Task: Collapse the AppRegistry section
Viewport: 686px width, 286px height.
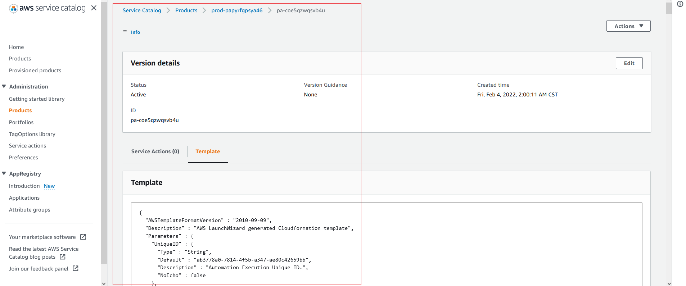Action: click(x=4, y=174)
